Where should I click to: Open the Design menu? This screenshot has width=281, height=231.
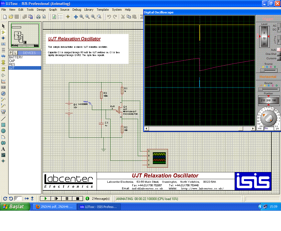pyautogui.click(x=41, y=10)
